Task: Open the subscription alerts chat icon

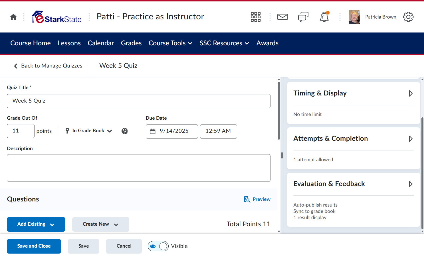Action: point(303,17)
